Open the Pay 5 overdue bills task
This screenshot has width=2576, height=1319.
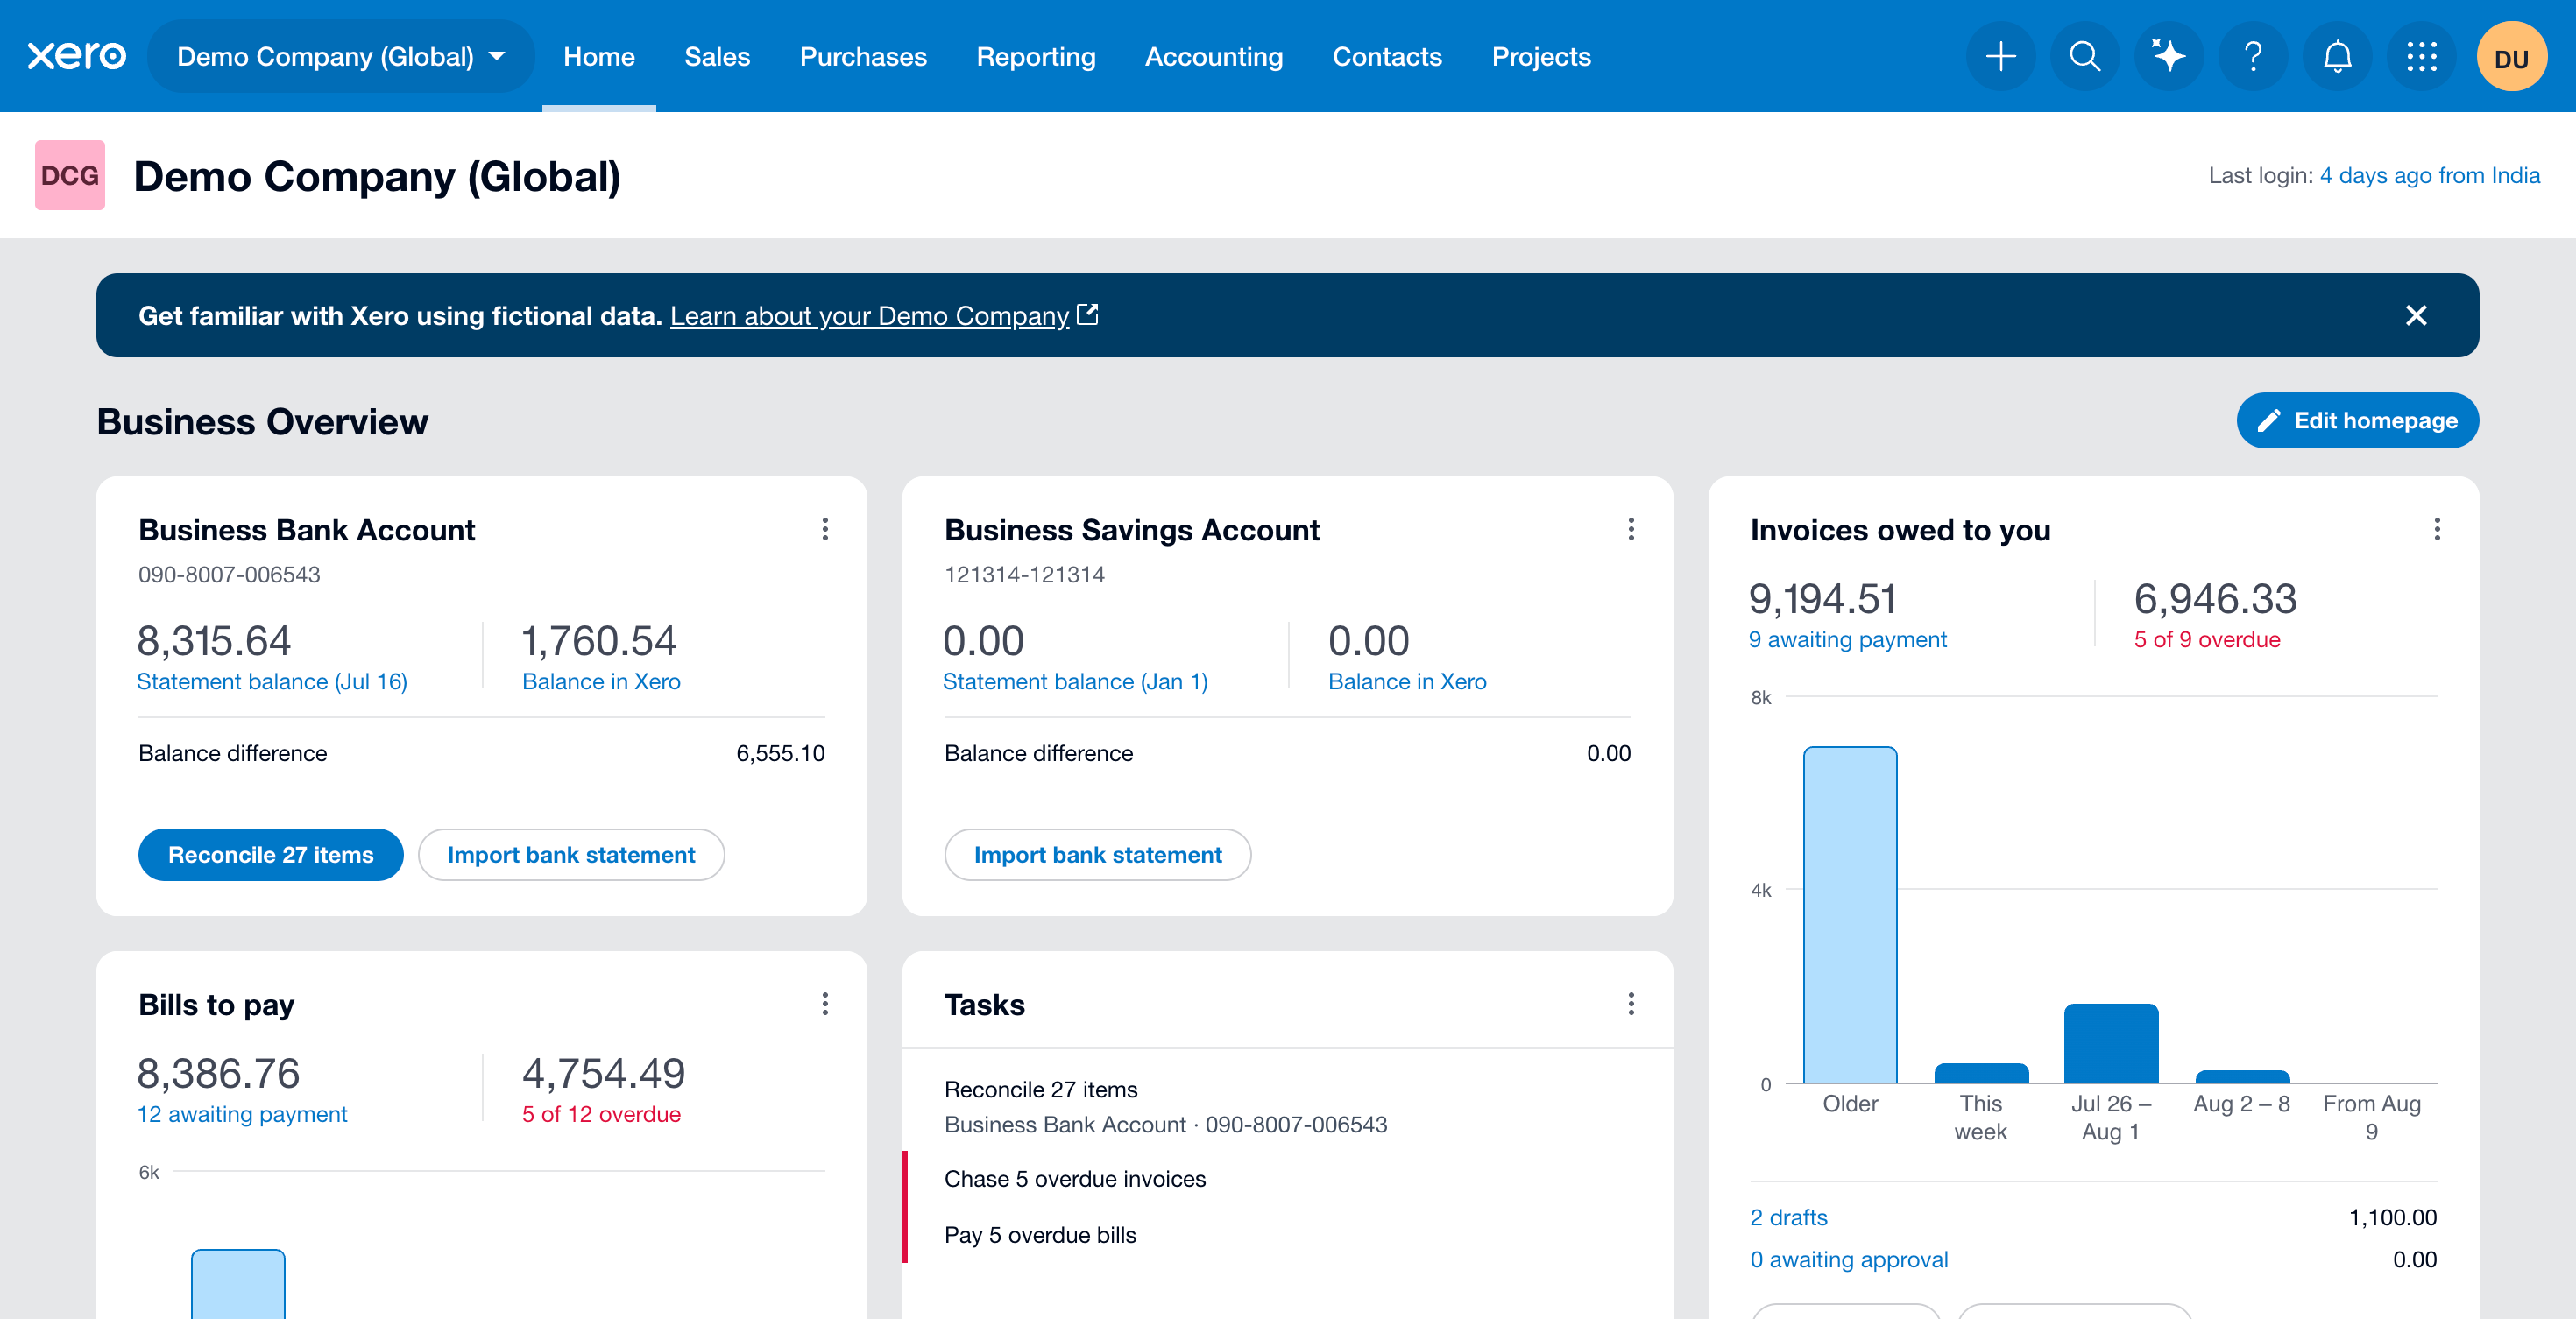coord(1287,1235)
